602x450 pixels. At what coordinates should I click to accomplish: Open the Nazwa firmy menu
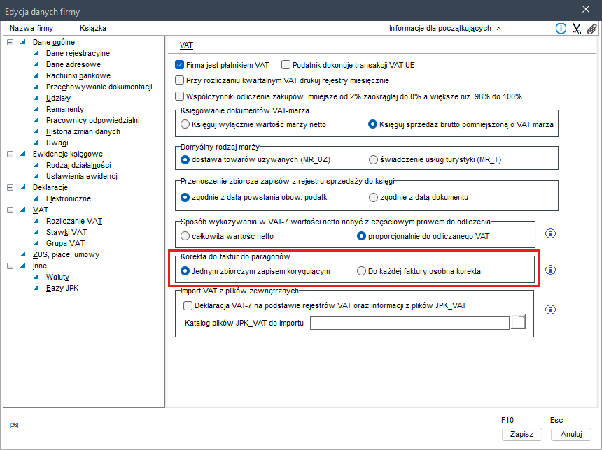[x=31, y=28]
